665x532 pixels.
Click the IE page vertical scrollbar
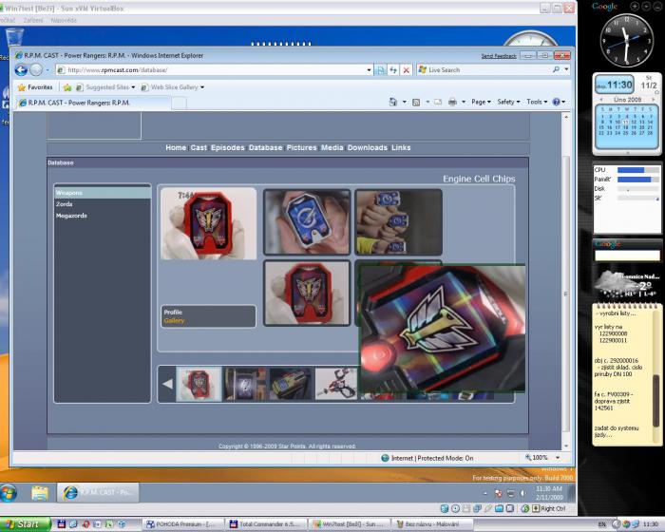click(566, 294)
